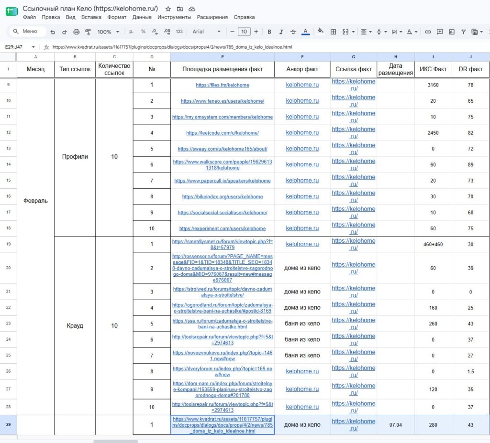The width and height of the screenshot is (490, 443).
Task: Click the font size input field
Action: click(x=244, y=32)
